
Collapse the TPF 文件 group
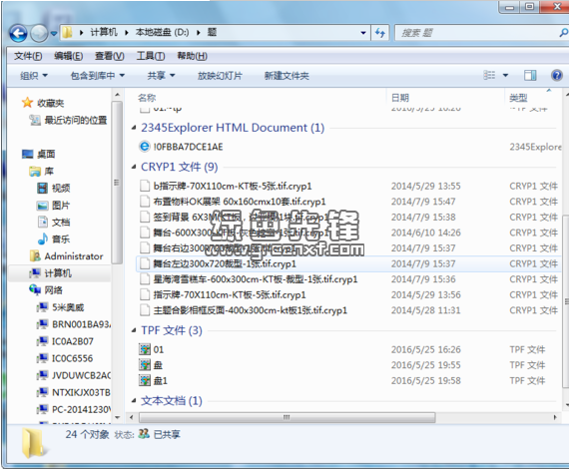tap(134, 330)
